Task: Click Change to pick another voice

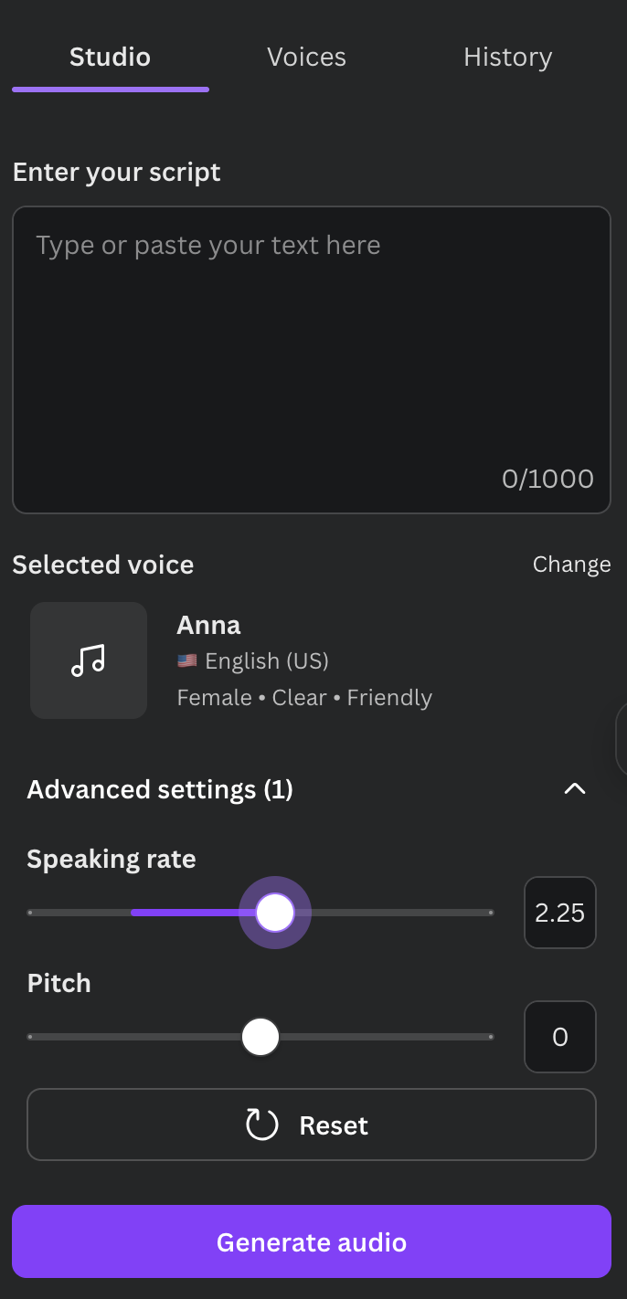Action: tap(571, 565)
